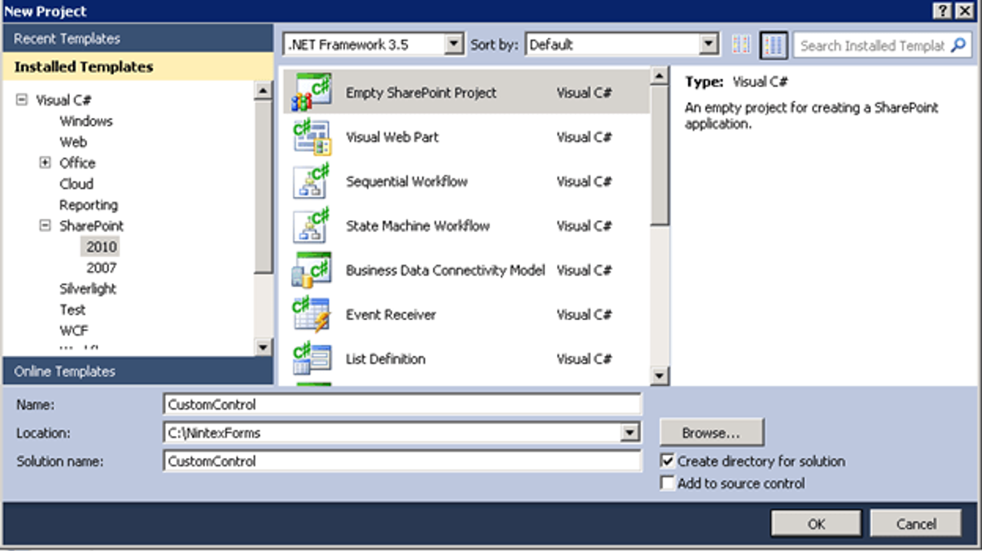
Task: Select the List Definition template name
Action: pyautogui.click(x=385, y=359)
